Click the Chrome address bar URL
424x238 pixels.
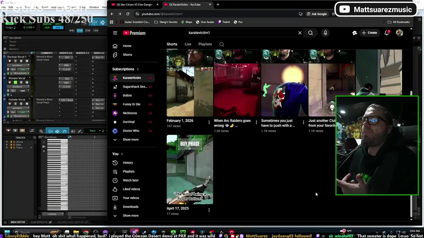point(162,14)
